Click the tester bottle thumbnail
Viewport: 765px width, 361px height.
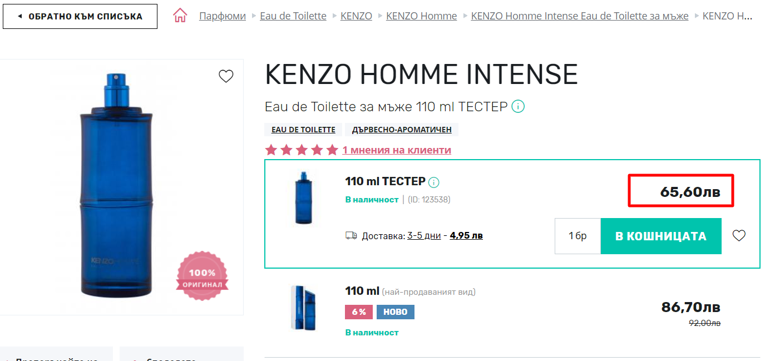pyautogui.click(x=303, y=199)
